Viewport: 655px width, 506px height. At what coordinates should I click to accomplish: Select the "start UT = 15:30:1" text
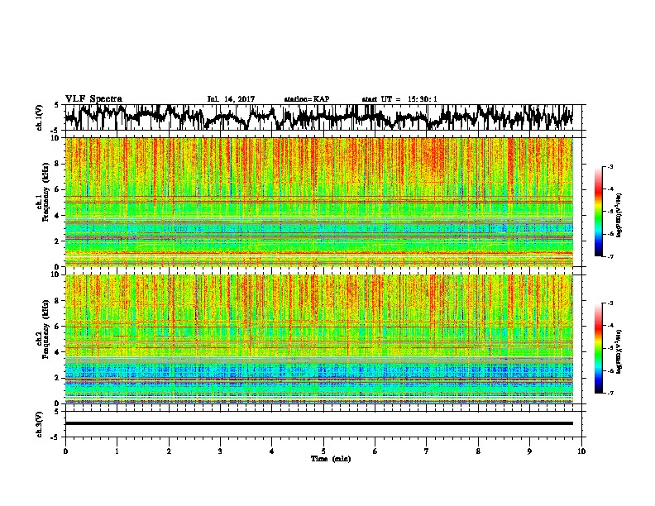point(399,99)
